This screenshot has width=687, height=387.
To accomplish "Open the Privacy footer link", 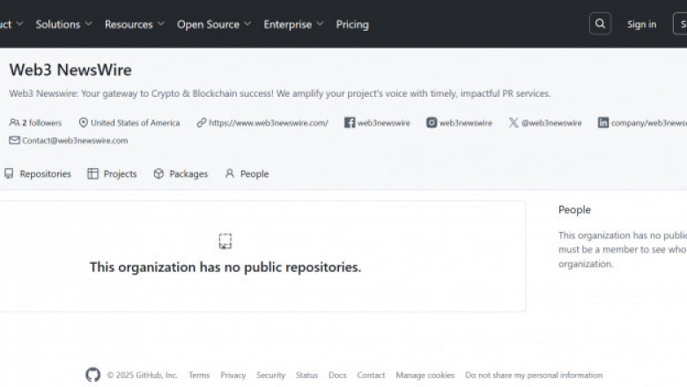I will 233,375.
